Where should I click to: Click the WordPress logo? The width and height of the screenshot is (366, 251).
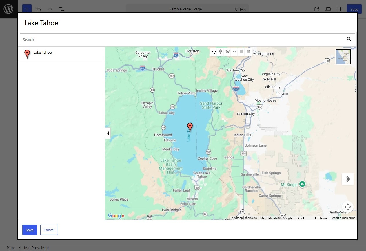click(x=8, y=9)
